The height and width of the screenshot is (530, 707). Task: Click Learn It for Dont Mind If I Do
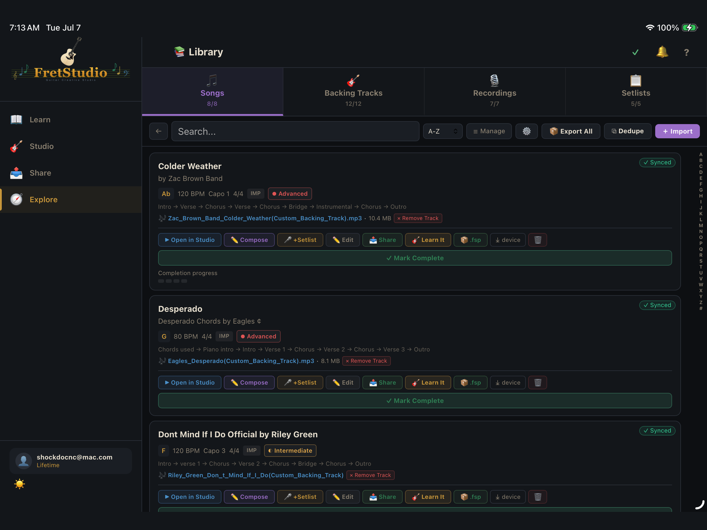(x=428, y=497)
